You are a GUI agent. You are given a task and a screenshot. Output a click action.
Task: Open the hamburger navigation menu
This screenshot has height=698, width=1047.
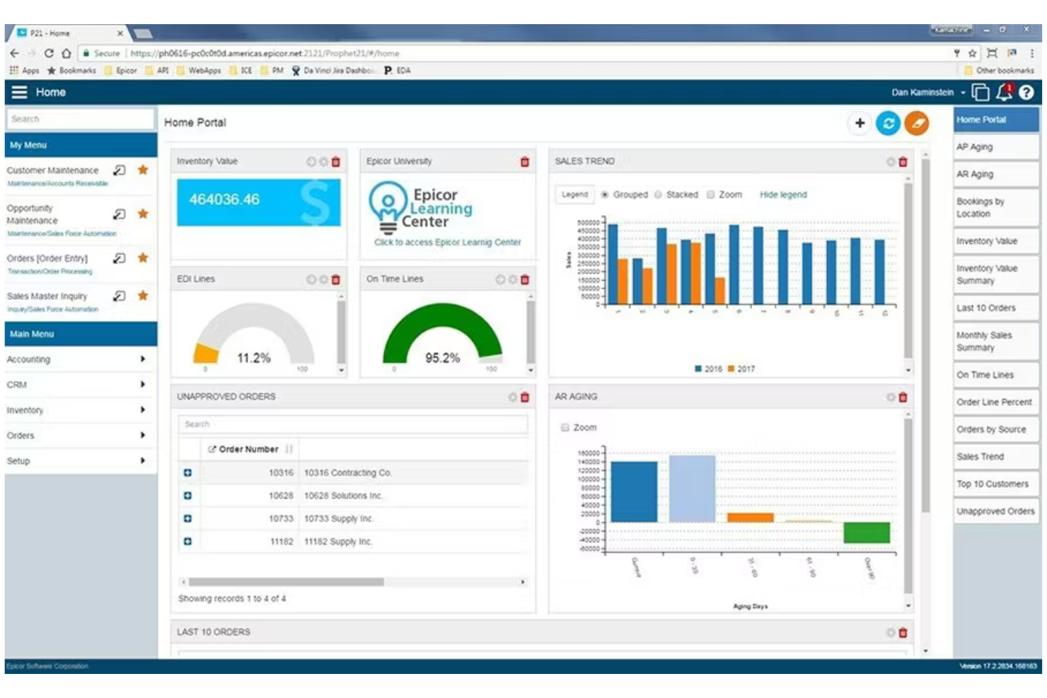pyautogui.click(x=21, y=92)
